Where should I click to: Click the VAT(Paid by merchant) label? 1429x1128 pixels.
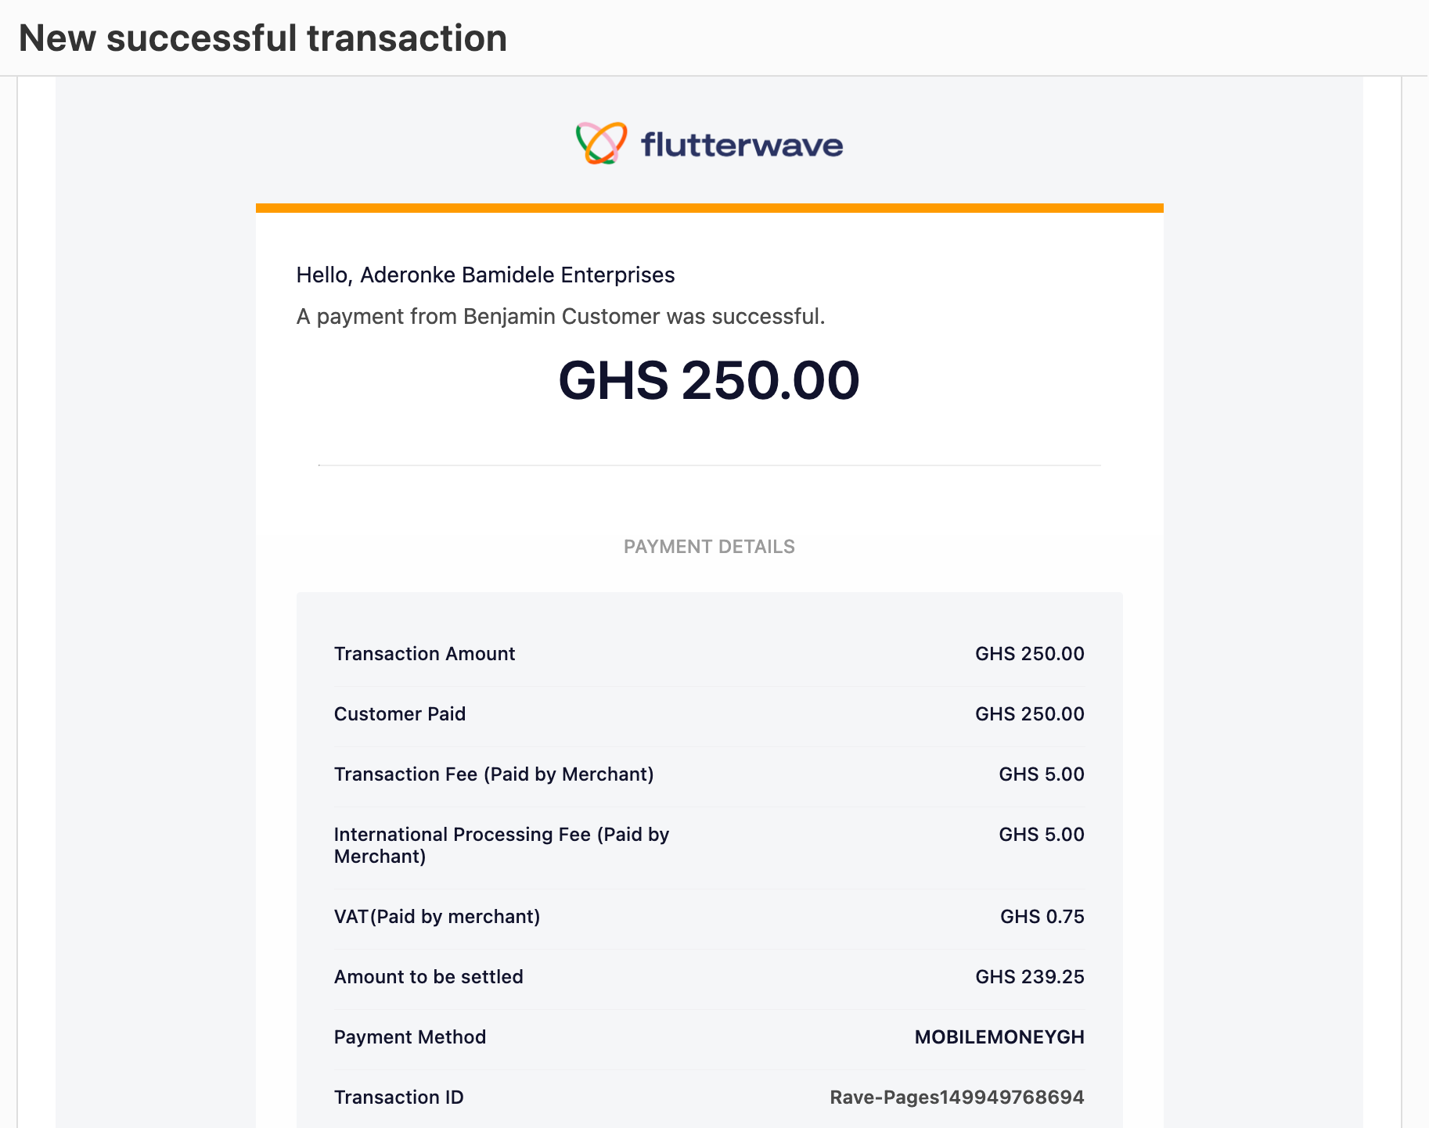[x=437, y=917]
